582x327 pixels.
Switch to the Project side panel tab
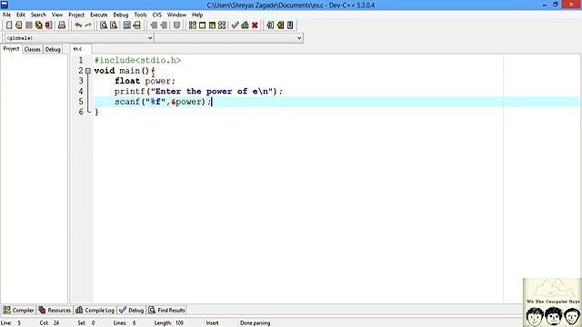click(x=11, y=49)
